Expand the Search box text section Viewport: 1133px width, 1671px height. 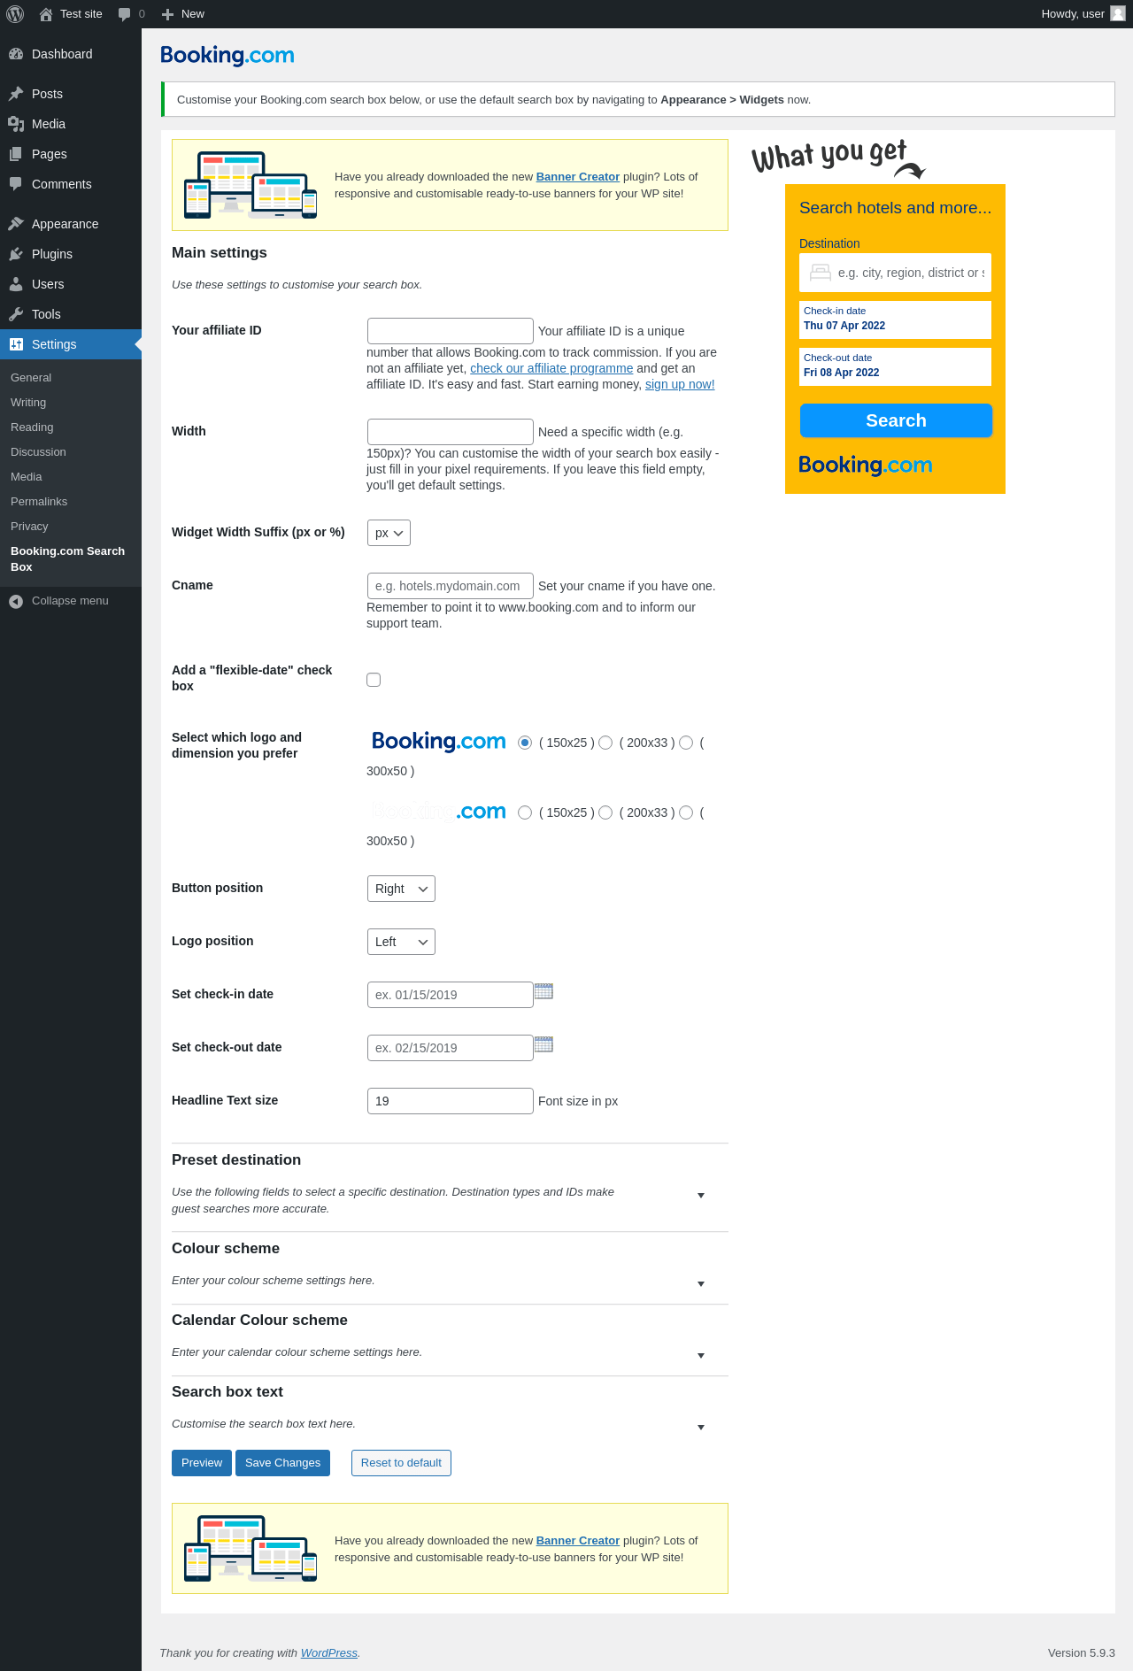pos(701,1428)
